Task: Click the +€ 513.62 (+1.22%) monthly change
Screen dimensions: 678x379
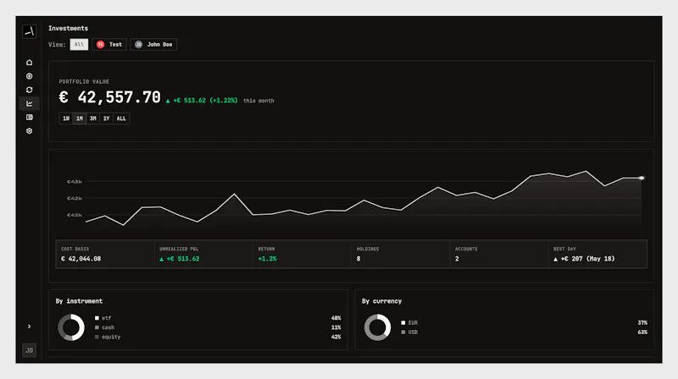Action: click(x=202, y=101)
